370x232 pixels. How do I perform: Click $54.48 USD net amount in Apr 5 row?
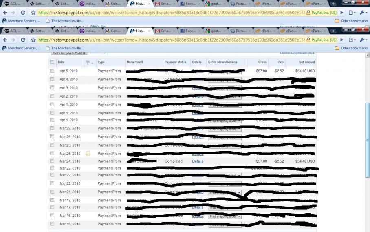click(x=305, y=71)
